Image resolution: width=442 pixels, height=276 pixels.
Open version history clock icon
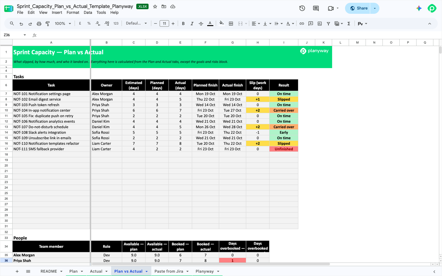tap(302, 8)
